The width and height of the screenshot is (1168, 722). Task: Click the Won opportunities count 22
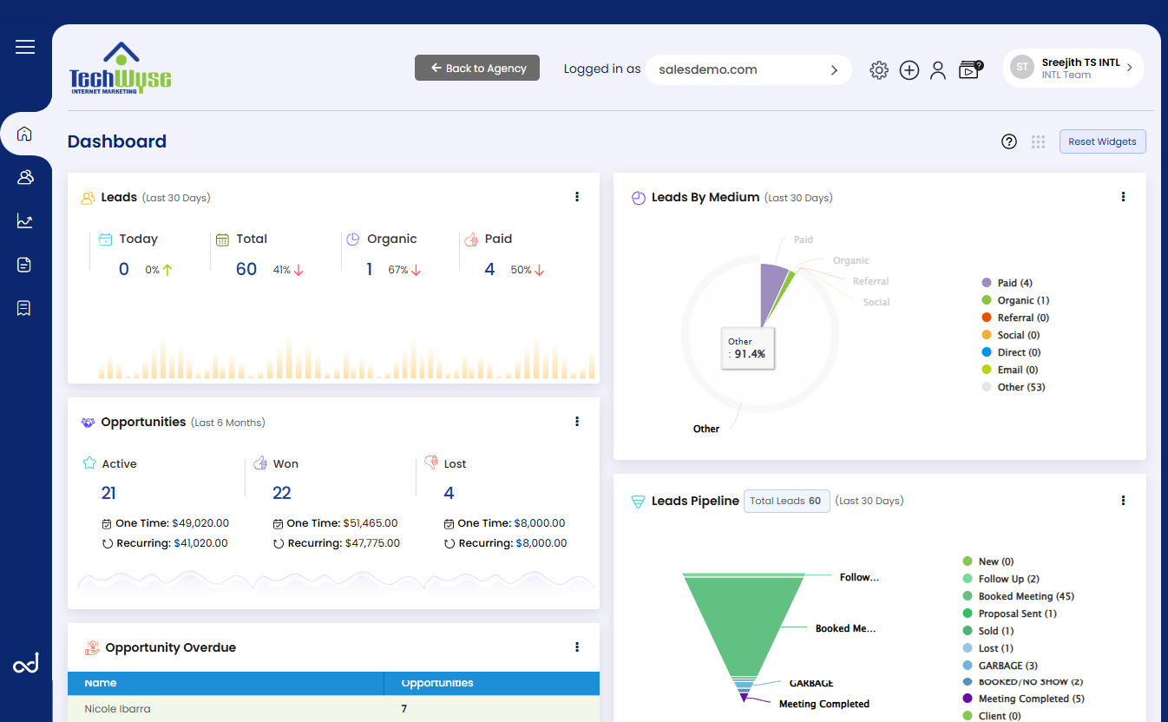(x=282, y=493)
